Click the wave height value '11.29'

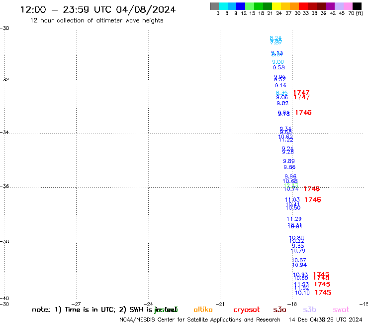click(x=294, y=219)
